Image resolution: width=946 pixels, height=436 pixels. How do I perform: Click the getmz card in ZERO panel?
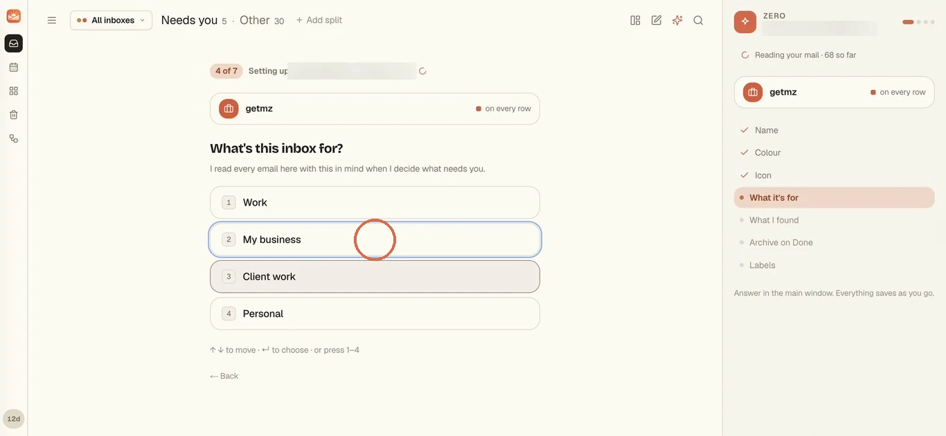[834, 92]
